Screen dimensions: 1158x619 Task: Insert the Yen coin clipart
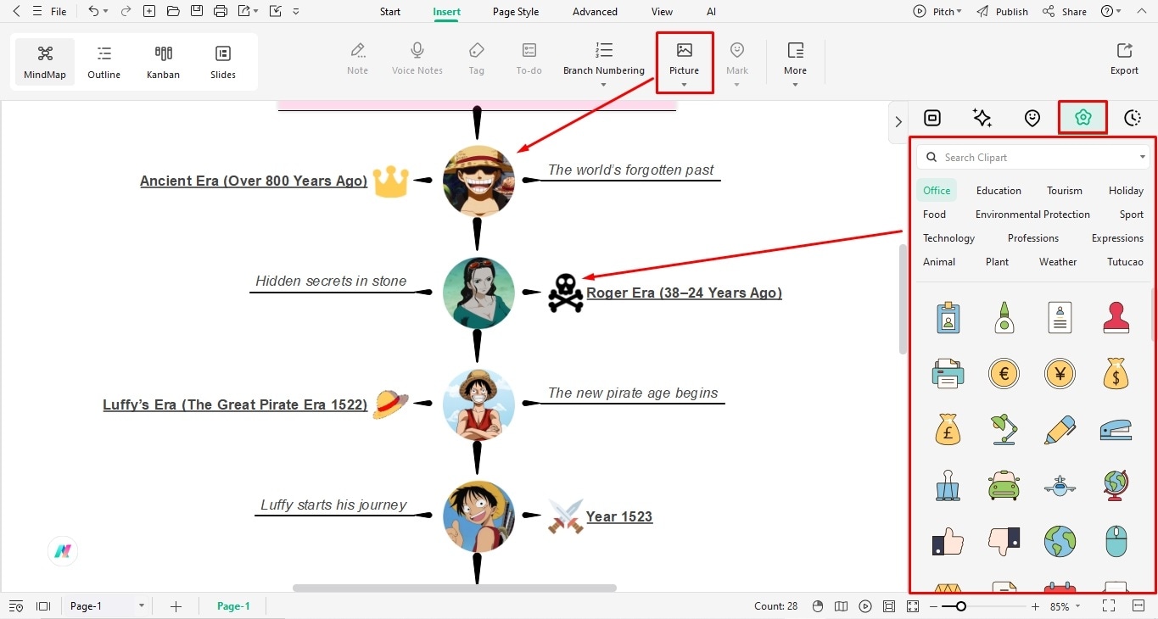coord(1060,373)
